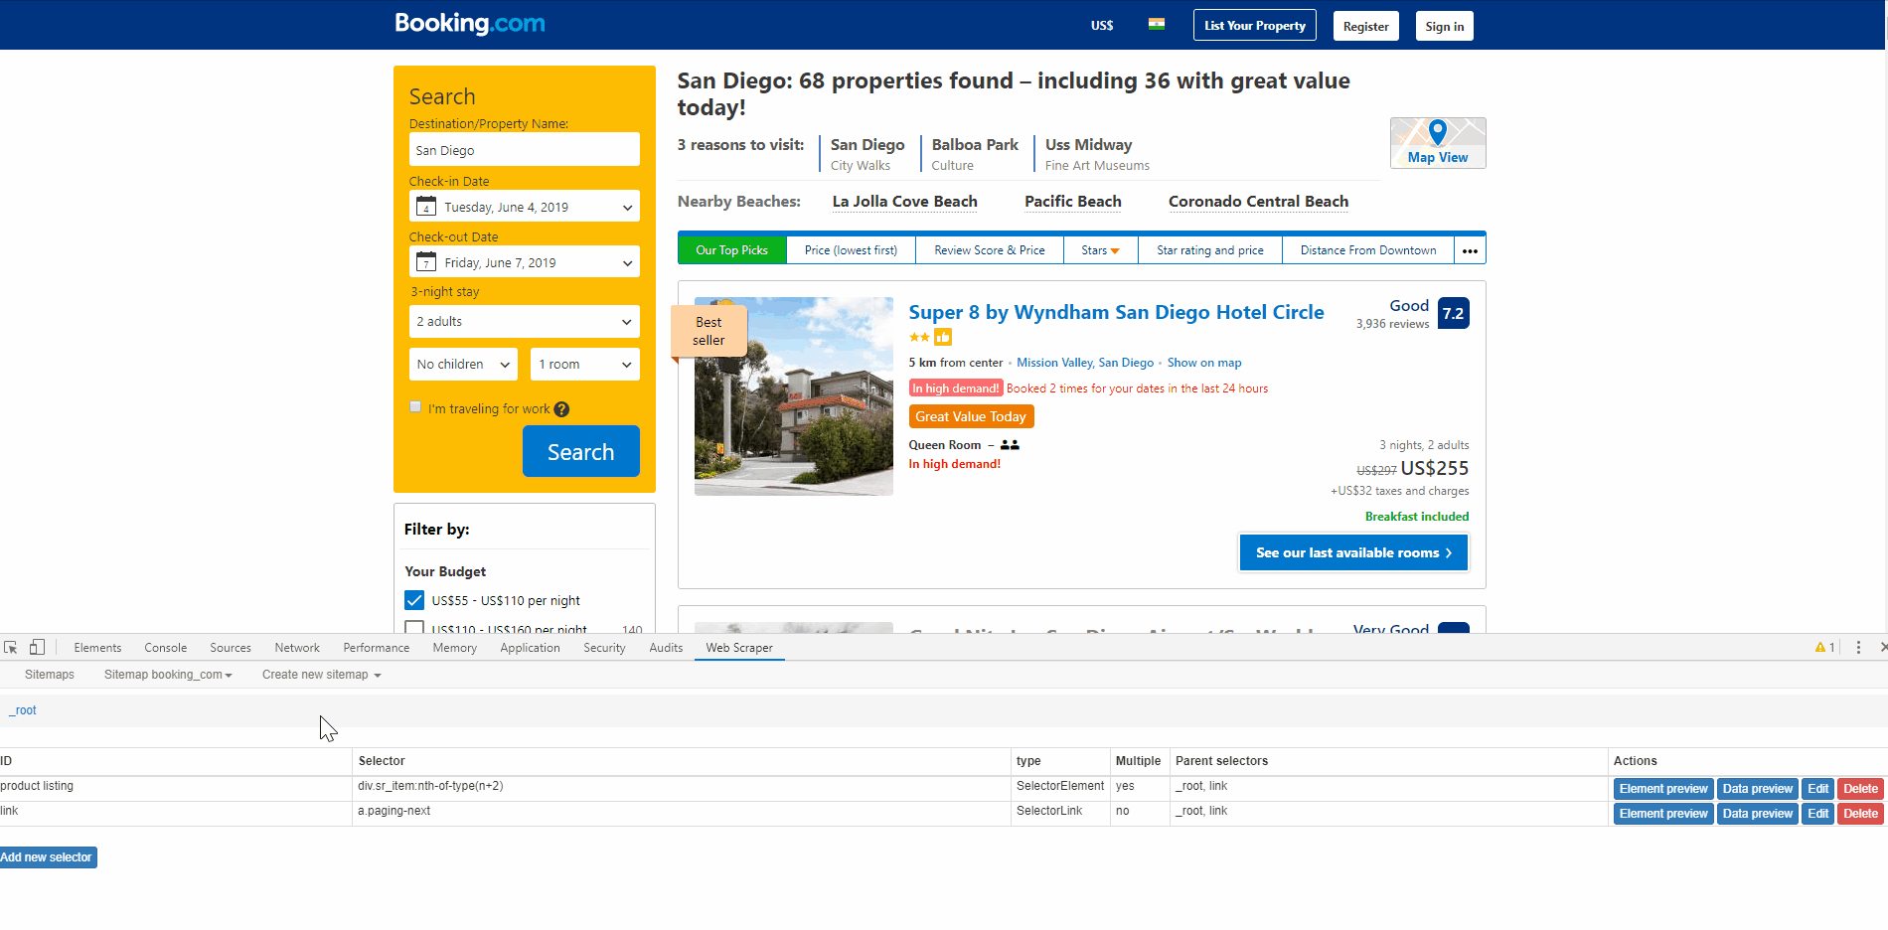
Task: Sort by Distance From Downtown
Action: 1368,250
